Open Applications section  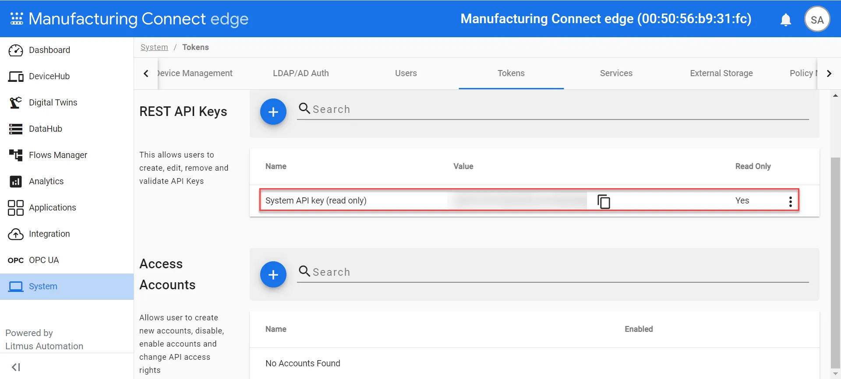point(67,207)
